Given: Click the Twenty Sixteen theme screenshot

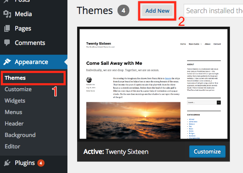Looking at the screenshot, I should tap(154, 84).
